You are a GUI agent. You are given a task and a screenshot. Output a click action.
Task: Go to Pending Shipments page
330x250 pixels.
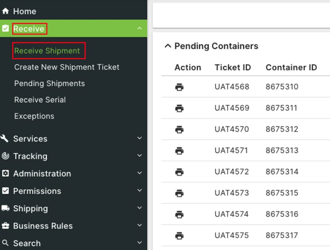(x=49, y=83)
